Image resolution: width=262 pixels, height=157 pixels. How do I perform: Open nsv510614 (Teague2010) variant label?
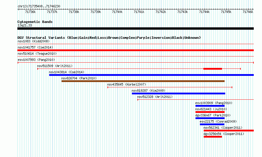[37, 54]
